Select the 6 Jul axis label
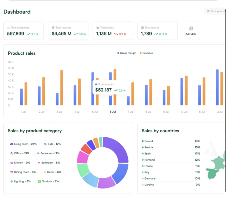This screenshot has width=226, height=201. [x=112, y=112]
